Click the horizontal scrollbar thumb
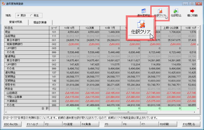This screenshot has width=204, height=130. pos(128,112)
